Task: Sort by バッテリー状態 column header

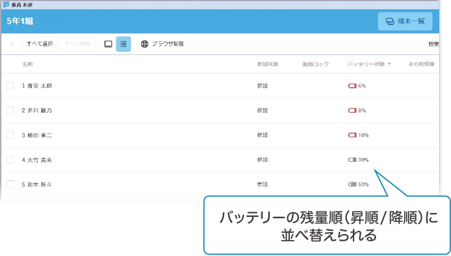Action: (366, 64)
